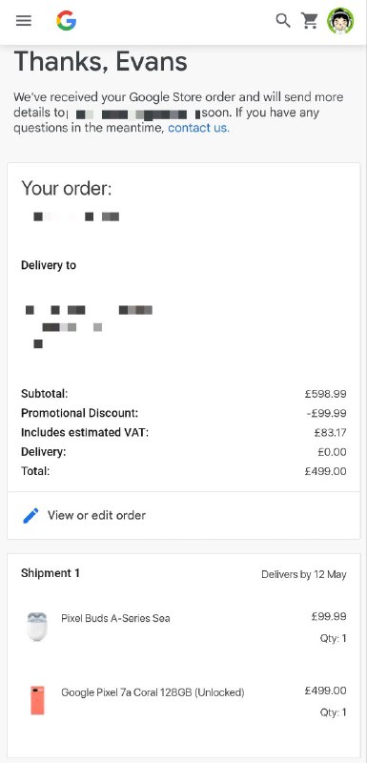Click the Total amount £499.00
Screen dimensions: 367x763
[325, 471]
